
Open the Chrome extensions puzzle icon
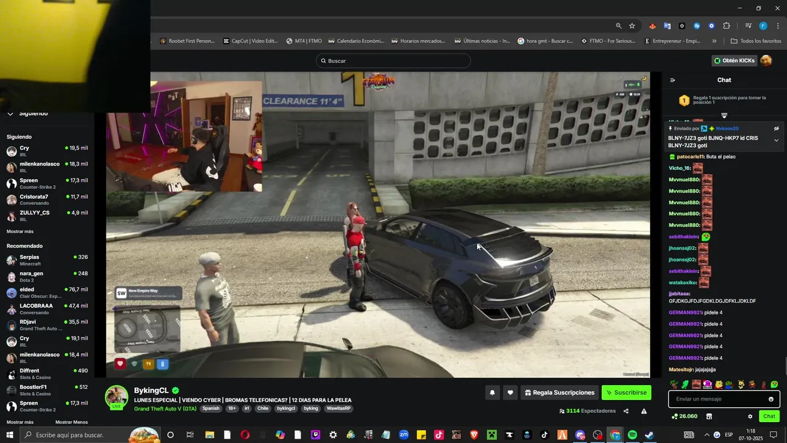coord(727,26)
